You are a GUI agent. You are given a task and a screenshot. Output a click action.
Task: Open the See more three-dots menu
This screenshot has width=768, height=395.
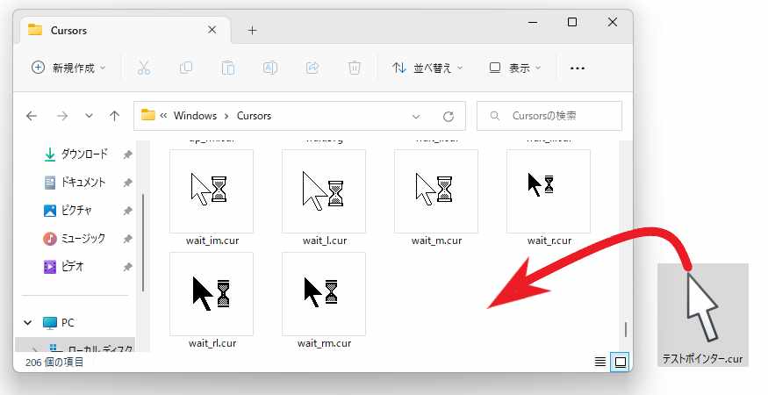[x=578, y=68]
